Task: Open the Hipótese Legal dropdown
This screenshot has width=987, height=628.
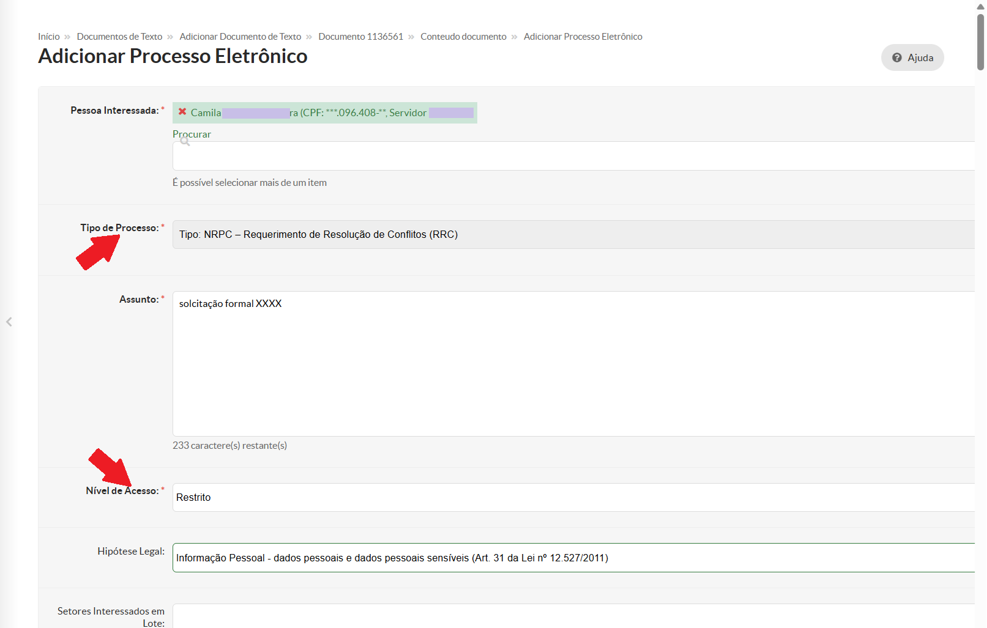Action: click(573, 558)
